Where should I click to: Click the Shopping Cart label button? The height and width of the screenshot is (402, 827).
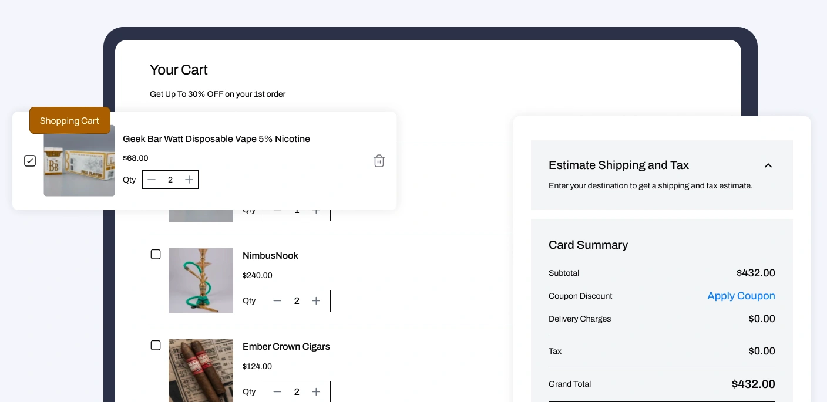(70, 121)
